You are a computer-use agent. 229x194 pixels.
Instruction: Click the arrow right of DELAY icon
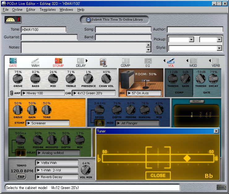point(87,61)
